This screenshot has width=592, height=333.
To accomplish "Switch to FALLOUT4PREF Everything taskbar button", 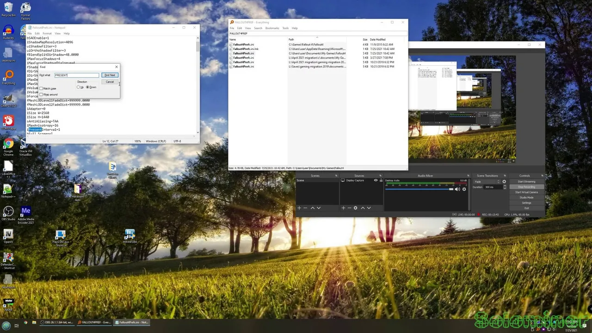I will point(94,322).
